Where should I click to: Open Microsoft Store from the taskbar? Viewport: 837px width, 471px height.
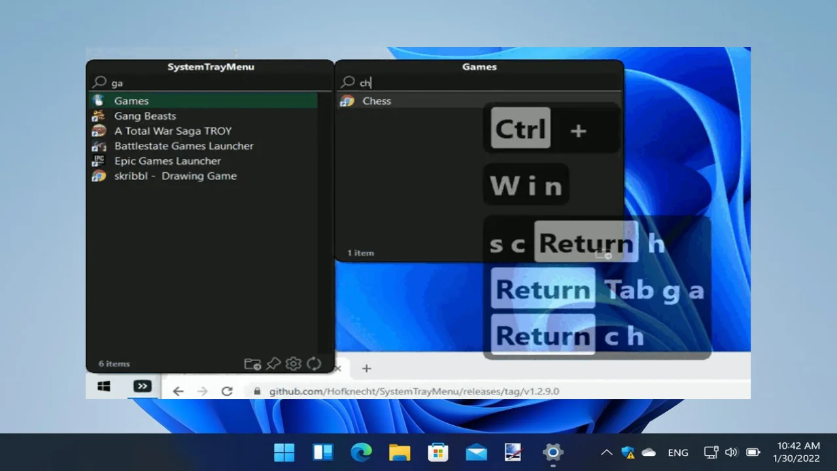click(x=437, y=452)
